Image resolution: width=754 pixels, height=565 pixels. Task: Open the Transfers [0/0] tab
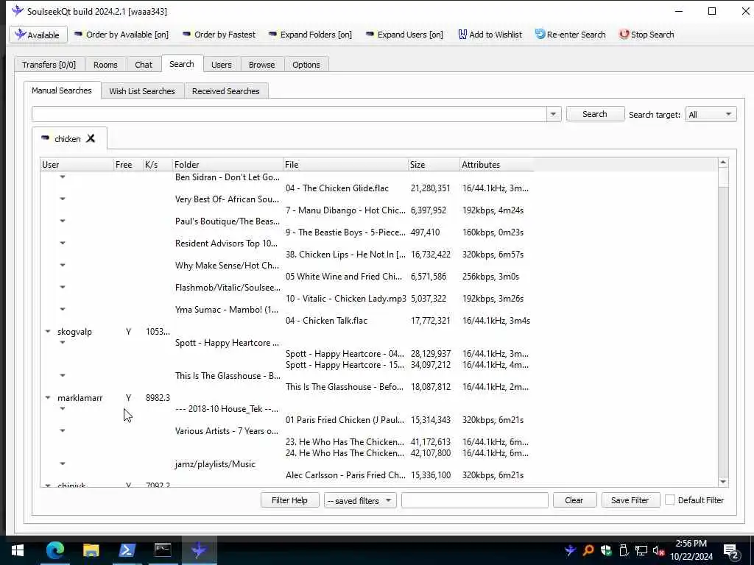pos(49,65)
